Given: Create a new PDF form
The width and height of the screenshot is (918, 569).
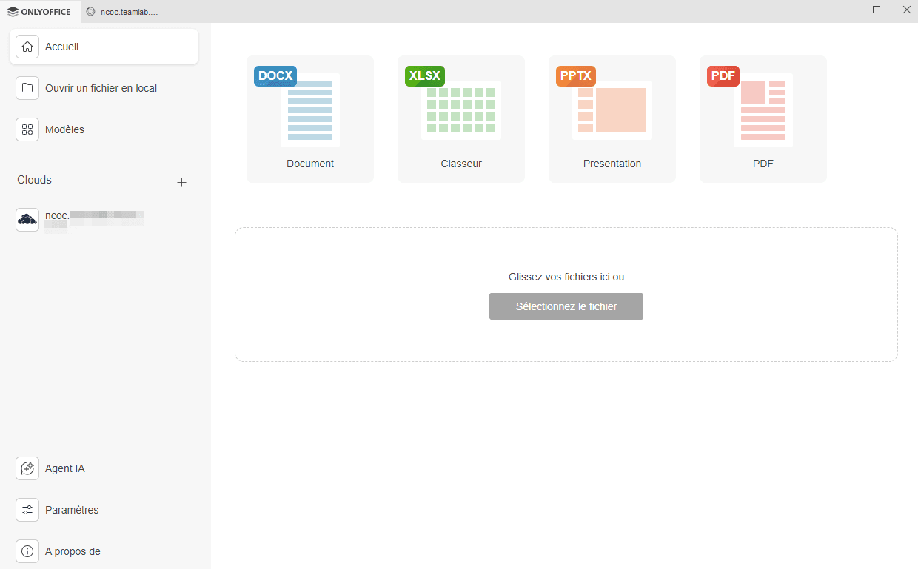Looking at the screenshot, I should pos(763,119).
